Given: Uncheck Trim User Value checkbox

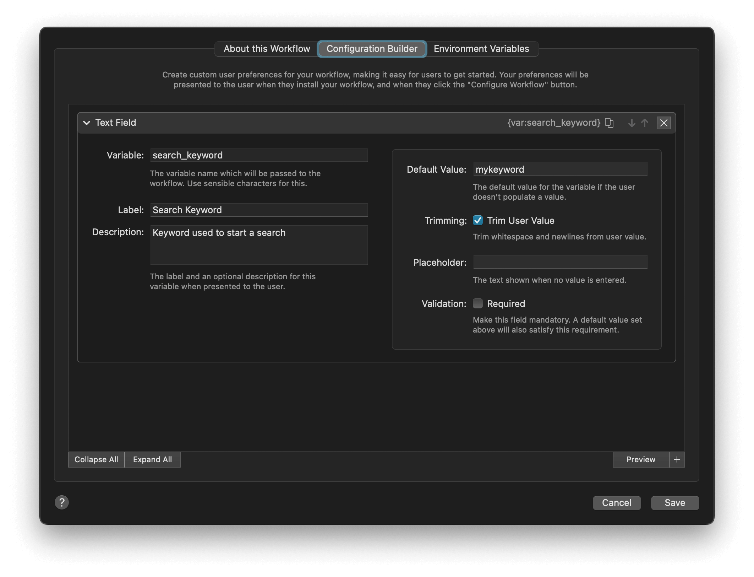Looking at the screenshot, I should click(478, 221).
